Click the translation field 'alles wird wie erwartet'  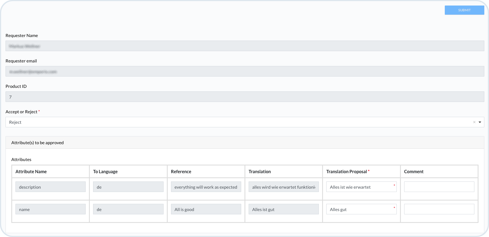click(283, 187)
